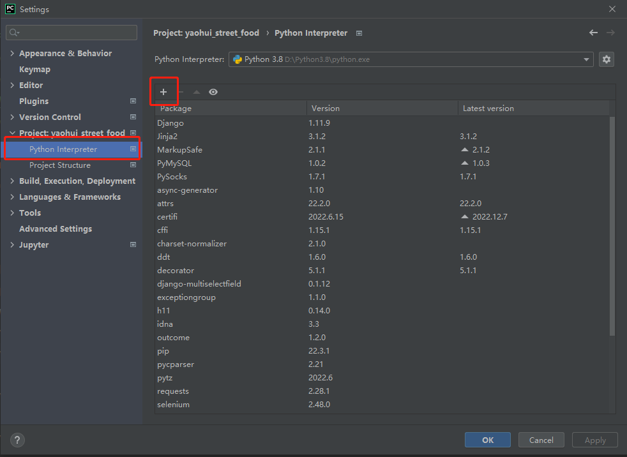Click the Latest version column header

533,109
